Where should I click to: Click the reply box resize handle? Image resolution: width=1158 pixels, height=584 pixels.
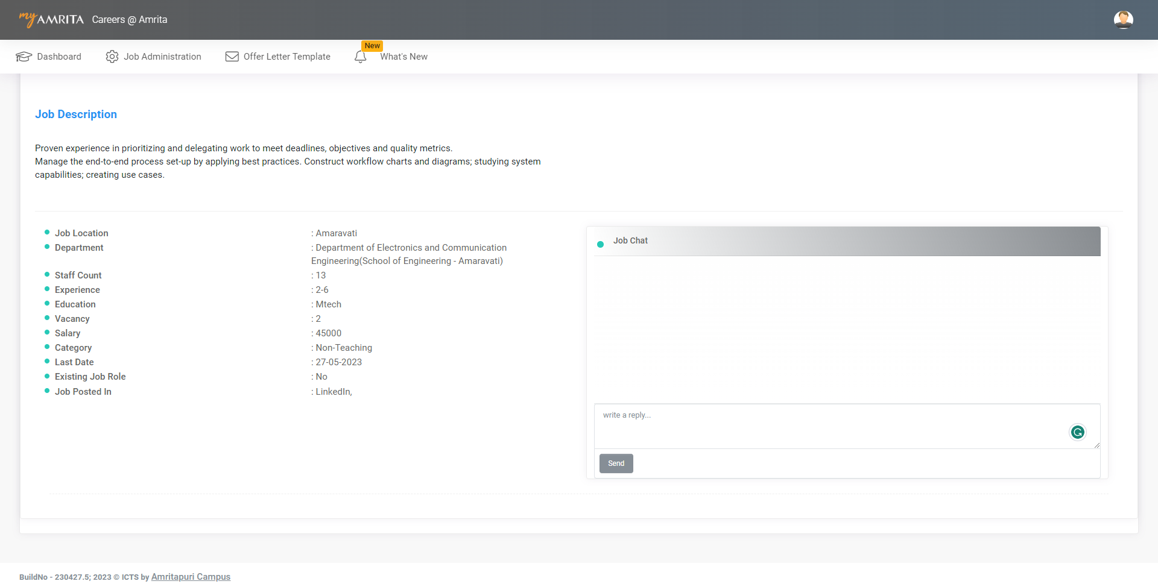[1096, 445]
